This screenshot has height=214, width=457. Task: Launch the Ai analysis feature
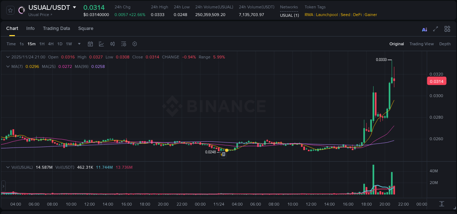(x=424, y=29)
